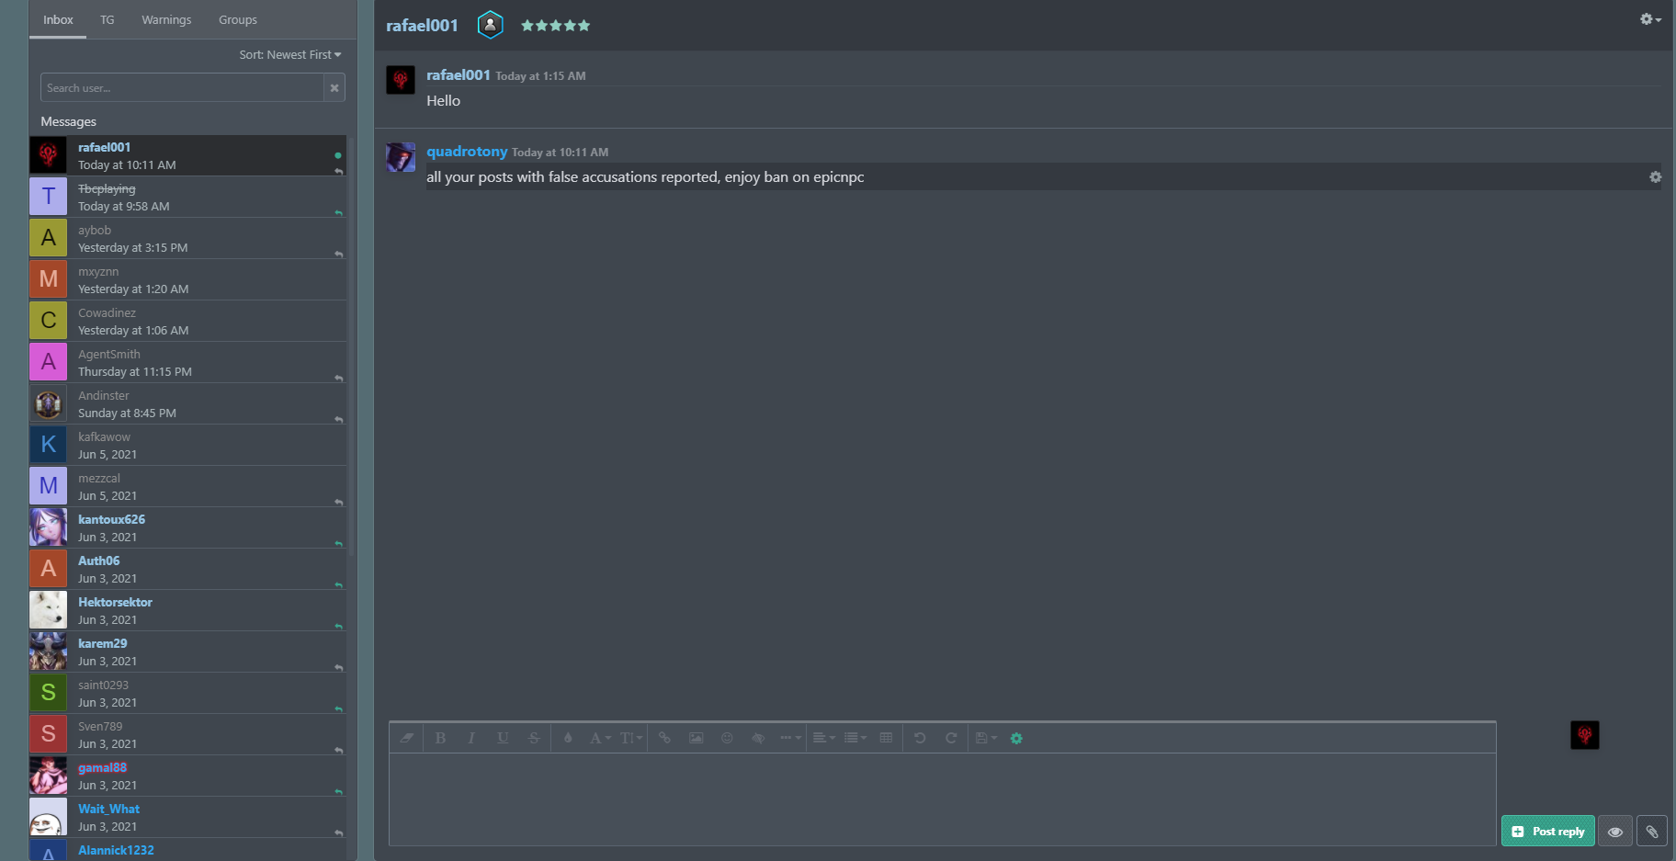Switch to the Inbox tab
The width and height of the screenshot is (1676, 861).
[58, 19]
